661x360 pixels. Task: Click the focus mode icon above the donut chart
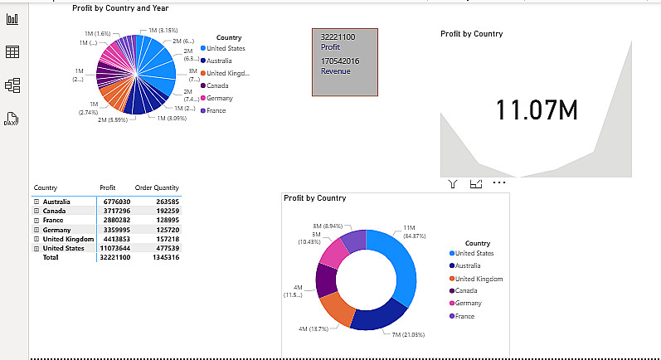[476, 183]
